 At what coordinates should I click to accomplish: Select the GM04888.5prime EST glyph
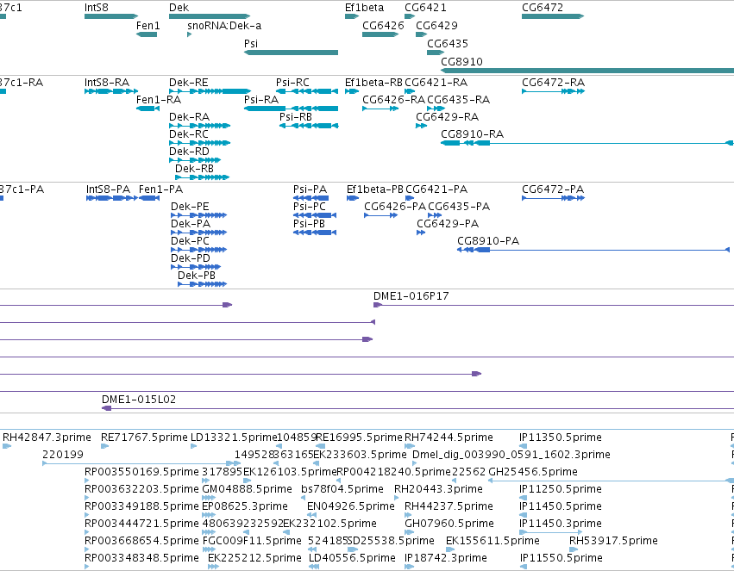pos(209,498)
